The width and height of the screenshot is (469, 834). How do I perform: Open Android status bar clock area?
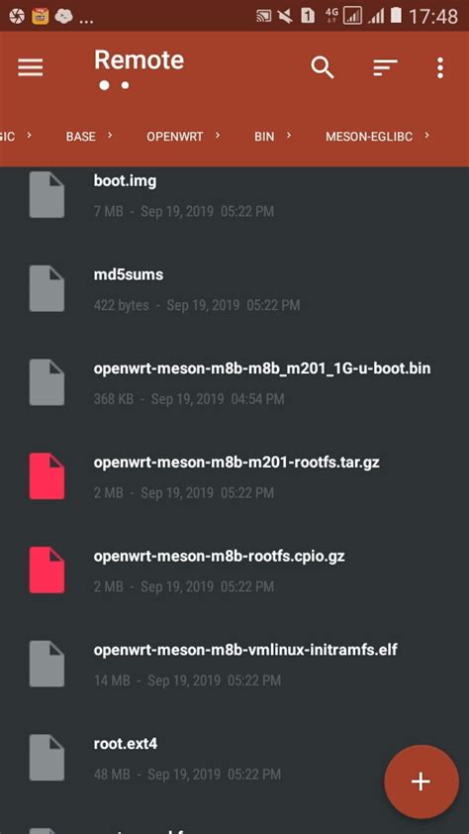tap(433, 17)
